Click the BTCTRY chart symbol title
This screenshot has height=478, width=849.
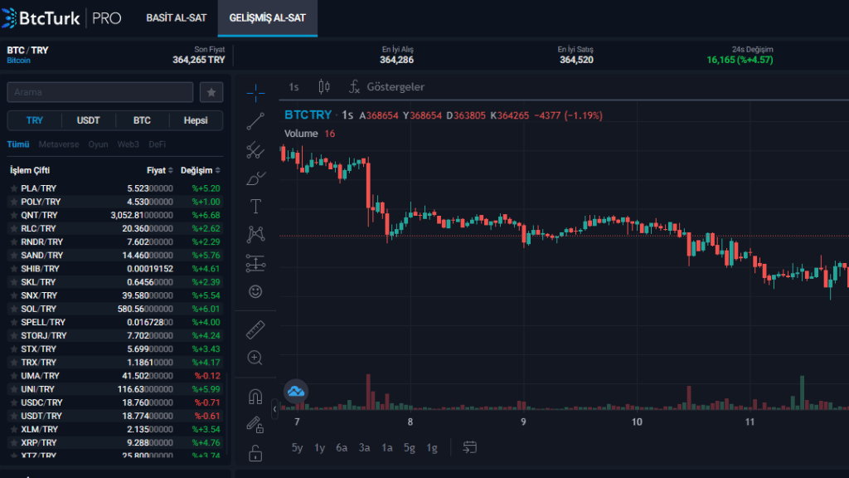pos(308,115)
